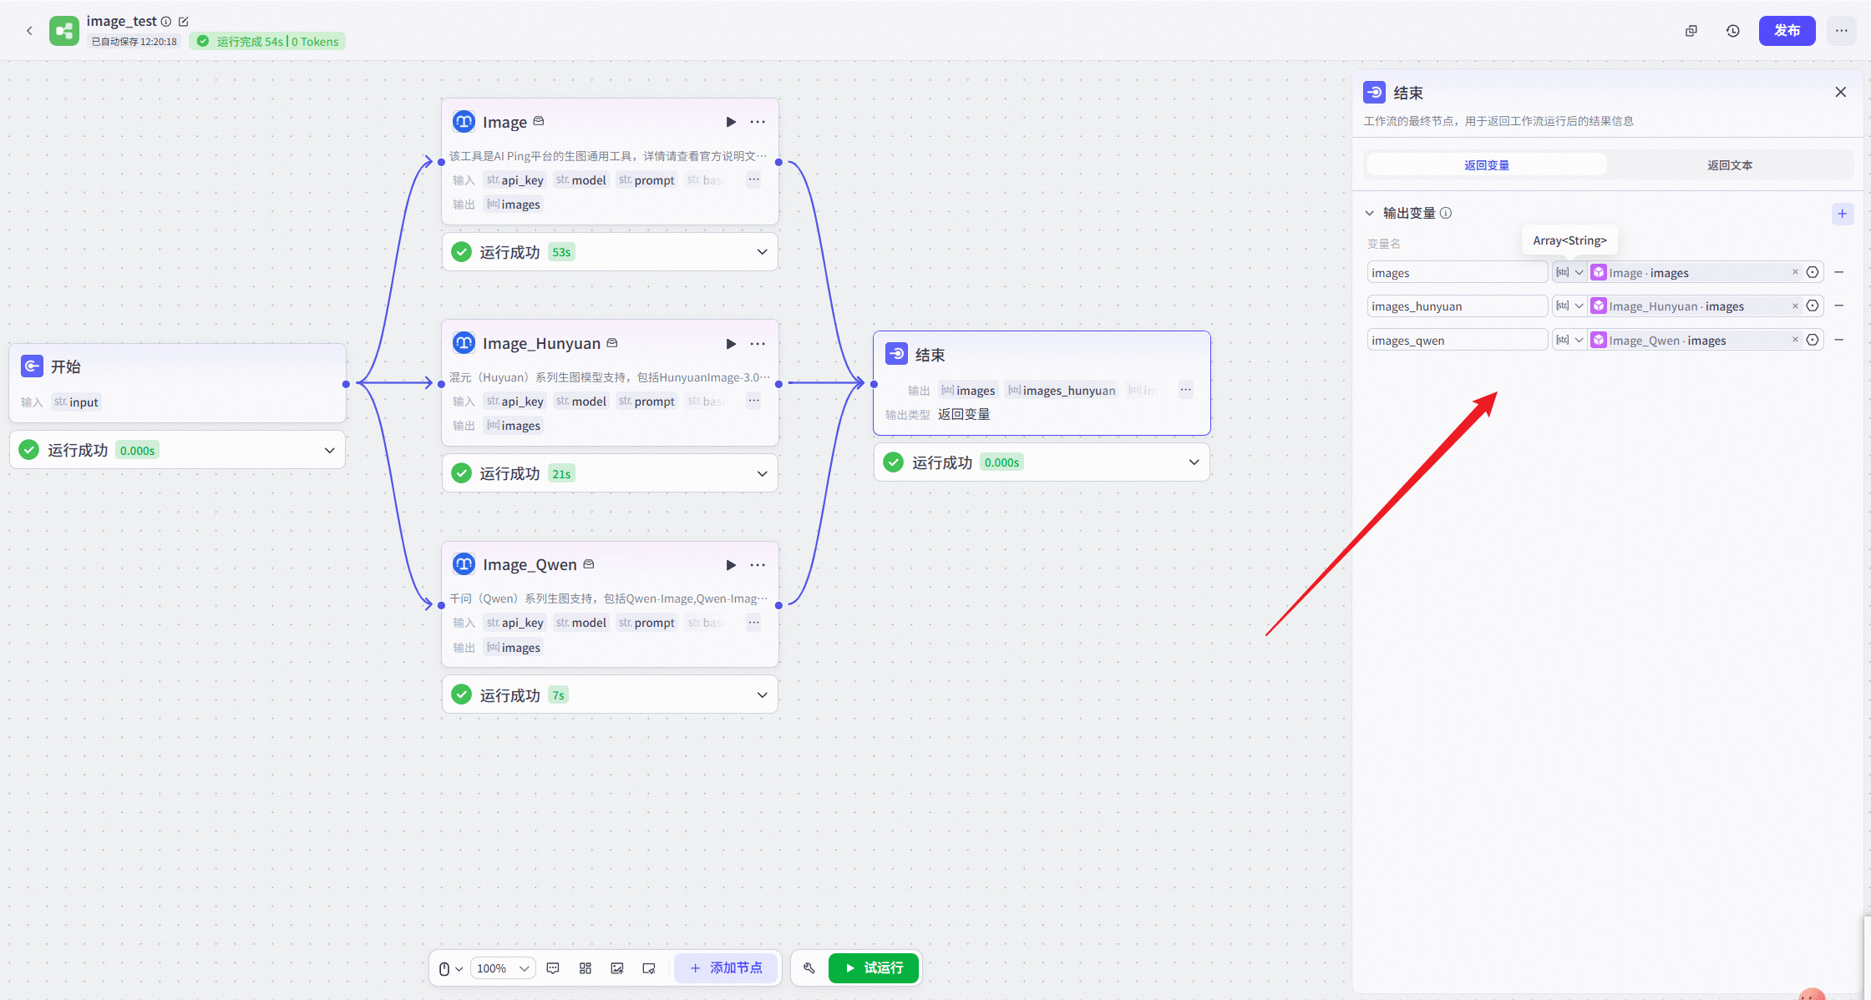Click edit pencil icon beside image_test

point(184,22)
